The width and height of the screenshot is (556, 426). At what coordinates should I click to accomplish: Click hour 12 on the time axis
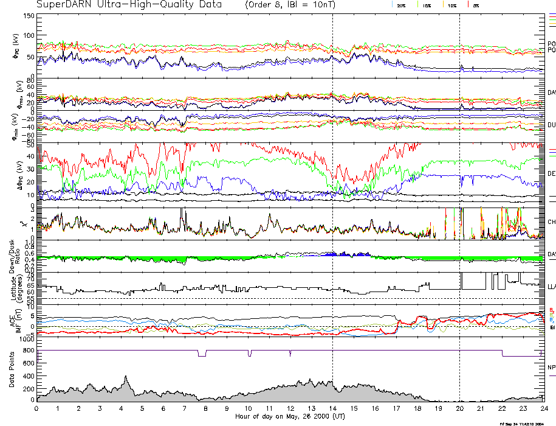tap(290, 408)
